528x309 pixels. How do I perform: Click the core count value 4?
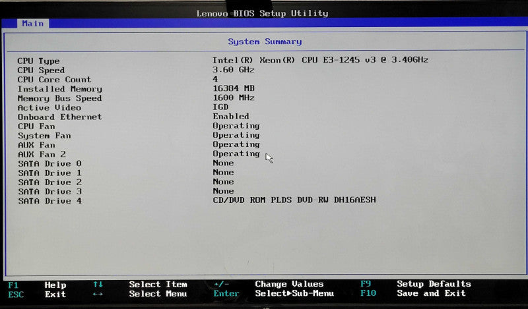[x=215, y=78]
